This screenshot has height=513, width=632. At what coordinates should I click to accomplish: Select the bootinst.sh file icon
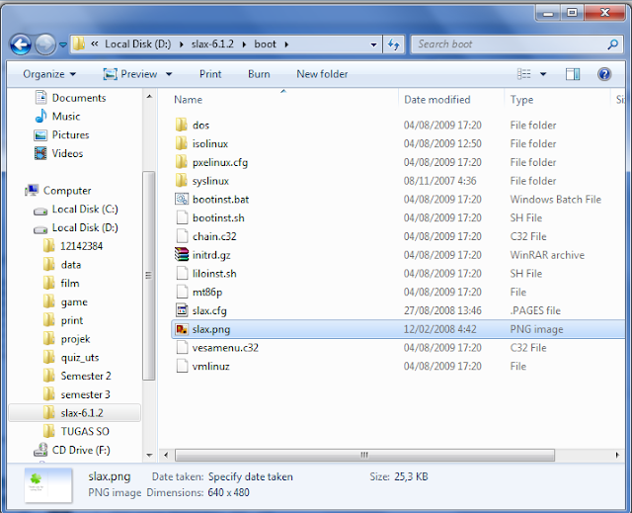pos(182,217)
